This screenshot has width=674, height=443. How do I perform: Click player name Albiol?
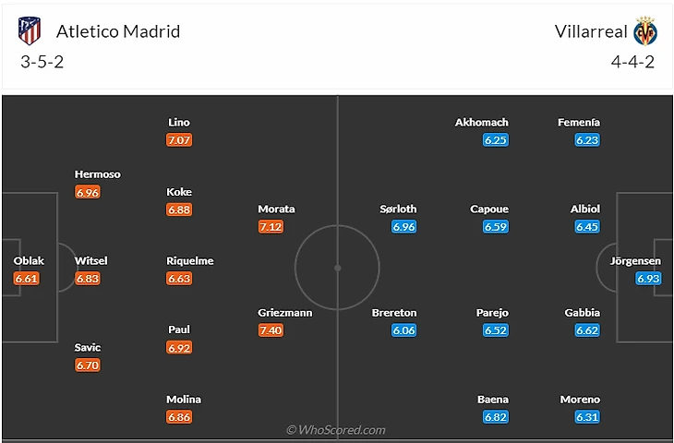pos(585,209)
